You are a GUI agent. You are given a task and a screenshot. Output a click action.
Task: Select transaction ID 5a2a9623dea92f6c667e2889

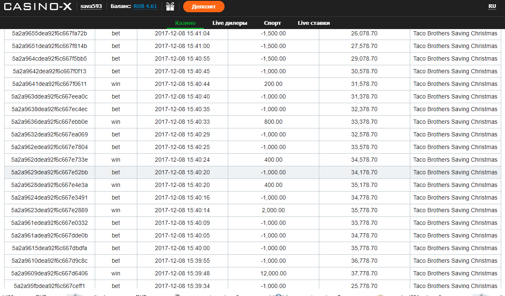coord(50,210)
